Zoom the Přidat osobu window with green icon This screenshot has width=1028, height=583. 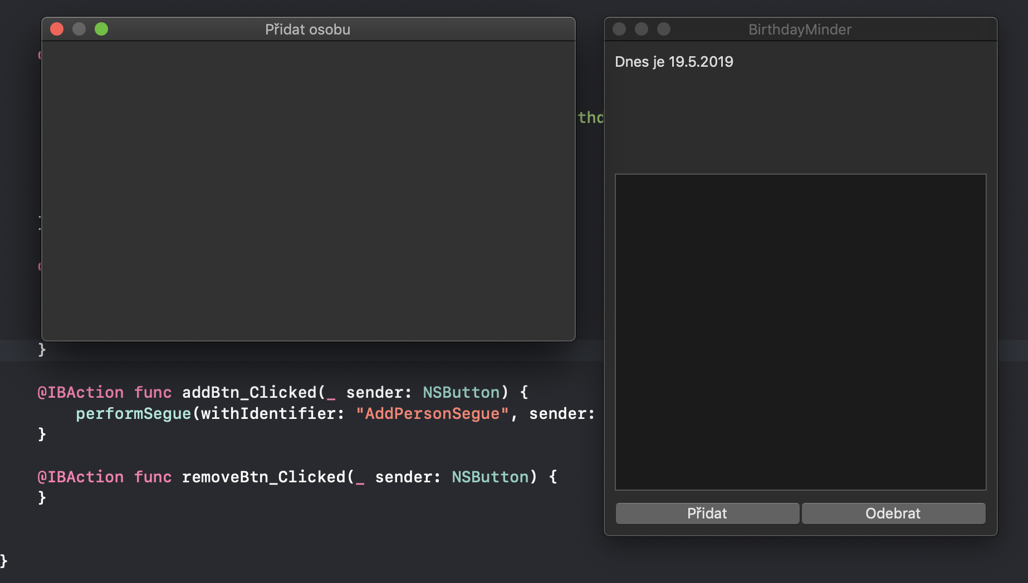[x=101, y=29]
